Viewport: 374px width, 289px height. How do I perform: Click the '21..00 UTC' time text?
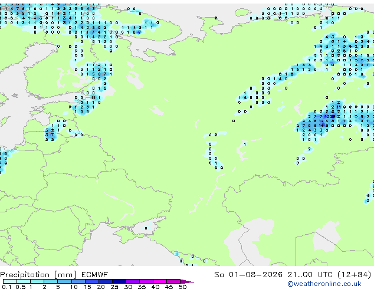[x=310, y=275]
